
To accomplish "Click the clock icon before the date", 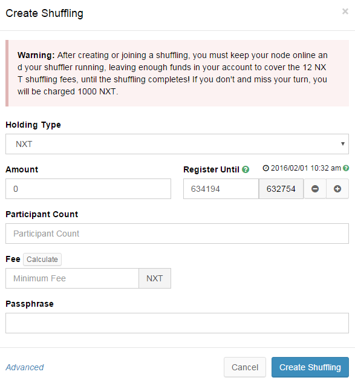I will pos(265,168).
